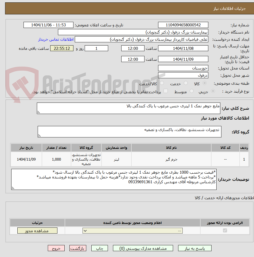254x257 pixels.
Task: Select the متوسط purchase type radio
Action: tap(192, 91)
